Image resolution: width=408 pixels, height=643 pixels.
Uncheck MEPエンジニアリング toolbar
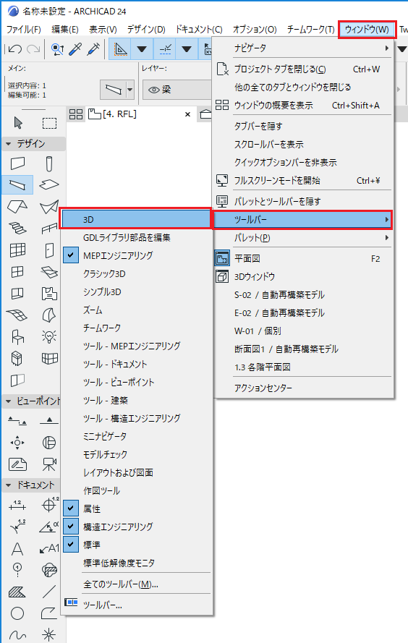(x=137, y=255)
